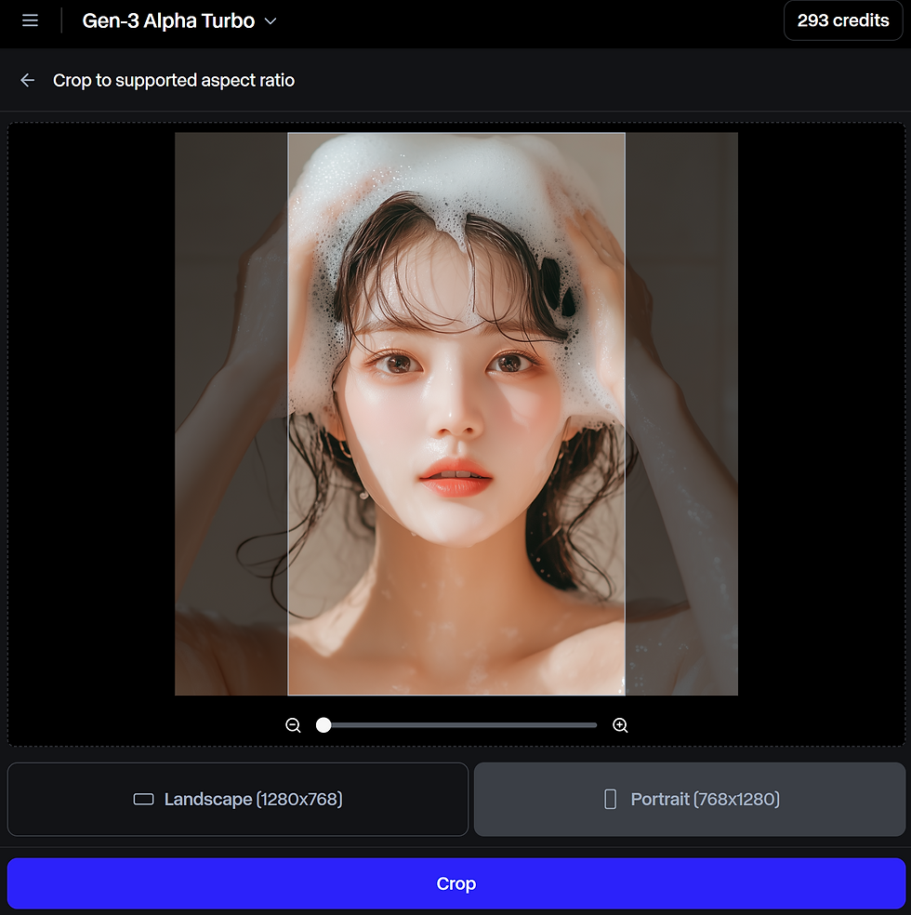Check your remaining 293 credits
The height and width of the screenshot is (915, 911).
point(842,20)
